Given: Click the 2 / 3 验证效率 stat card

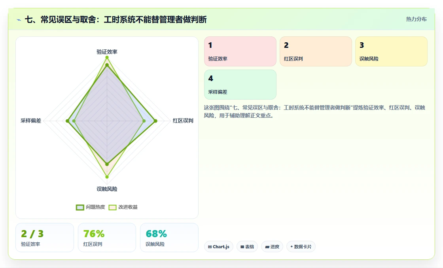Looking at the screenshot, I should click(x=45, y=238).
